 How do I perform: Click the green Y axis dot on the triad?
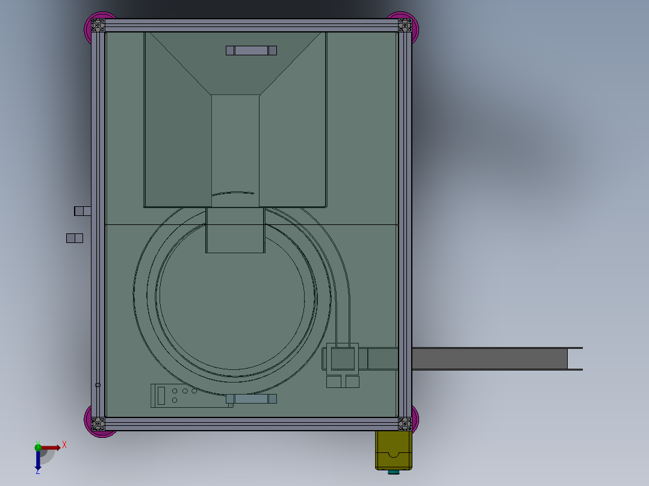tap(38, 448)
